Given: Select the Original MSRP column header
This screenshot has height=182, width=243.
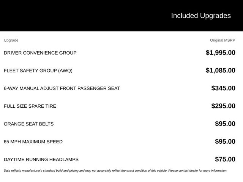Looking at the screenshot, I should 222,40.
